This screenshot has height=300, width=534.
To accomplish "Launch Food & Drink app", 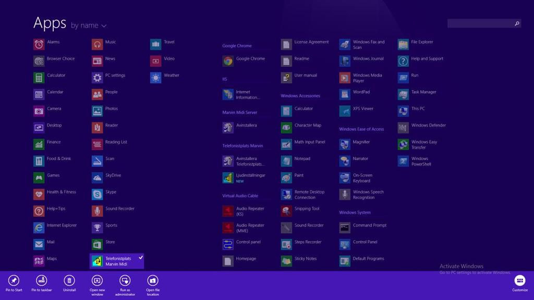I will pyautogui.click(x=39, y=161).
